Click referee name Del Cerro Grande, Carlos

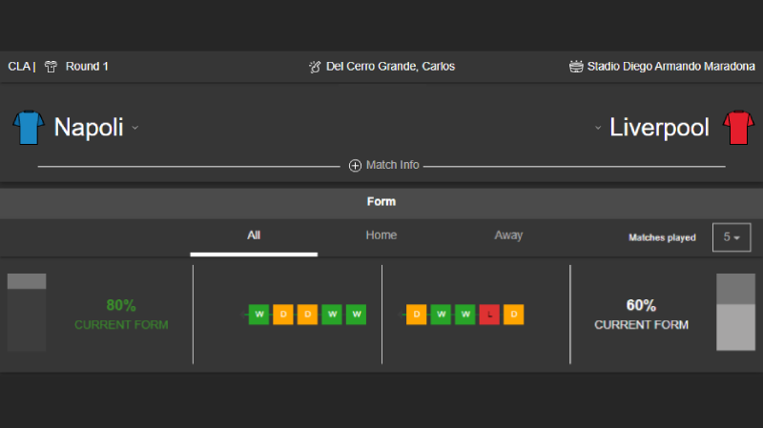pos(390,67)
